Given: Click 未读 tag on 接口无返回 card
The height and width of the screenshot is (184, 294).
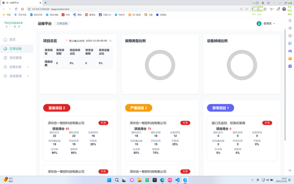Looking at the screenshot, I should tap(267, 123).
